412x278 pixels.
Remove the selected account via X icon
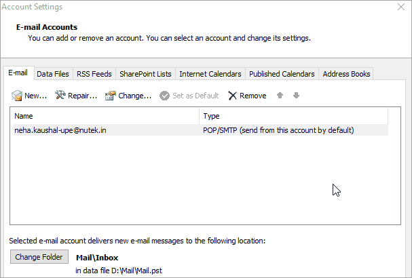click(x=232, y=96)
